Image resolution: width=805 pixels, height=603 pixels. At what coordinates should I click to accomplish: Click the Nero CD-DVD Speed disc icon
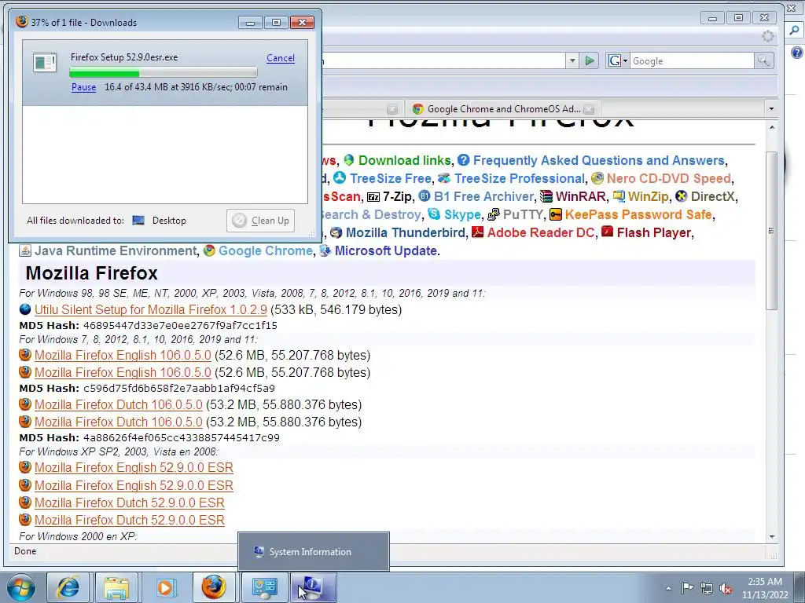(x=597, y=178)
